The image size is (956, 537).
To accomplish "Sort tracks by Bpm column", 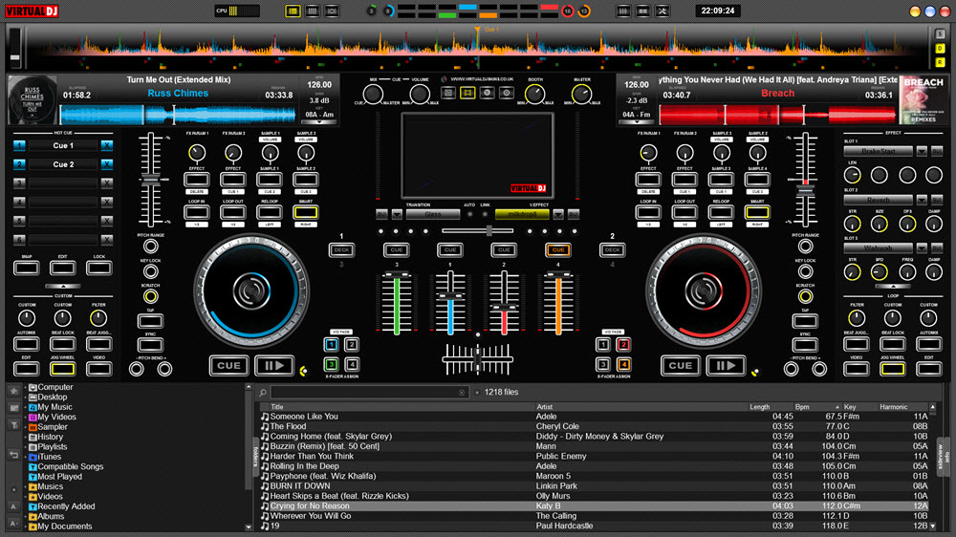I will (802, 407).
